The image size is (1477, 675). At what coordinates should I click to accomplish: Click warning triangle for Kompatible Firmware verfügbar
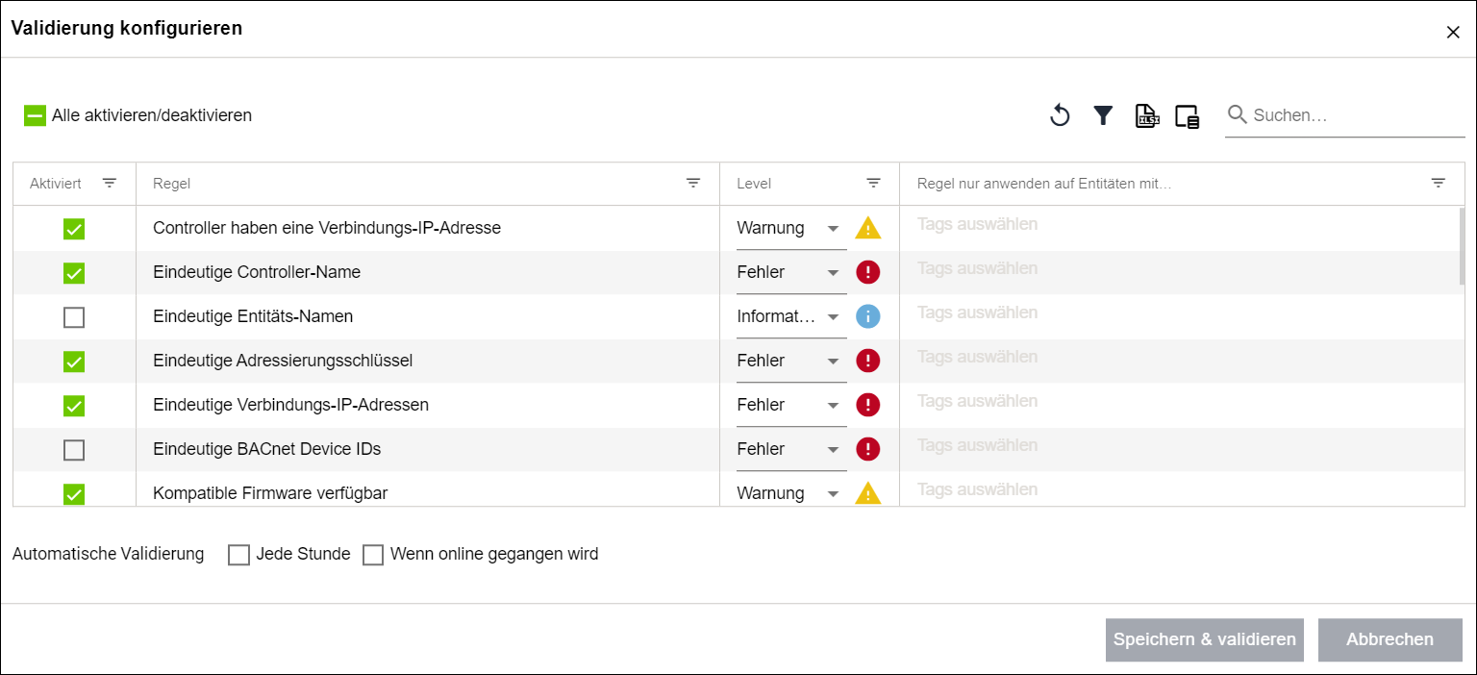pos(868,493)
